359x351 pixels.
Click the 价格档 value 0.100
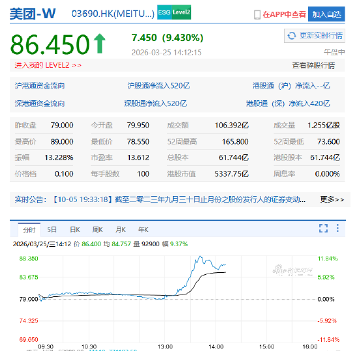[64, 174]
